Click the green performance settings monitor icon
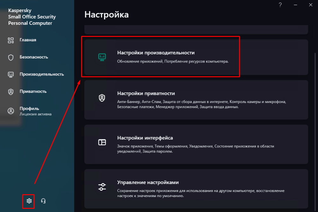The image size is (318, 212). (x=102, y=57)
